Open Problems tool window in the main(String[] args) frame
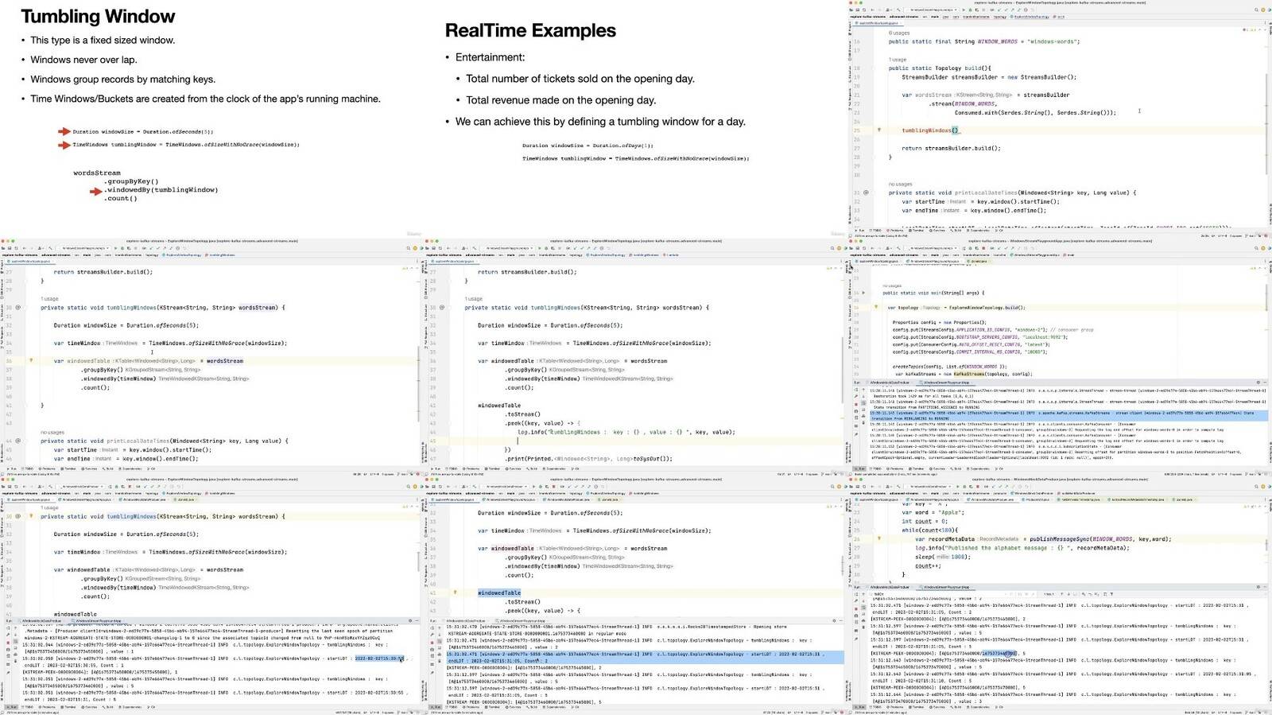The height and width of the screenshot is (715, 1272). pos(896,468)
